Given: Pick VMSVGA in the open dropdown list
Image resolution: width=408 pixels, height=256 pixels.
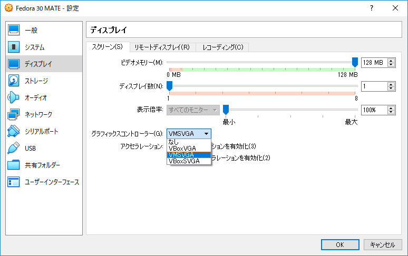Looking at the screenshot, I should (189, 155).
